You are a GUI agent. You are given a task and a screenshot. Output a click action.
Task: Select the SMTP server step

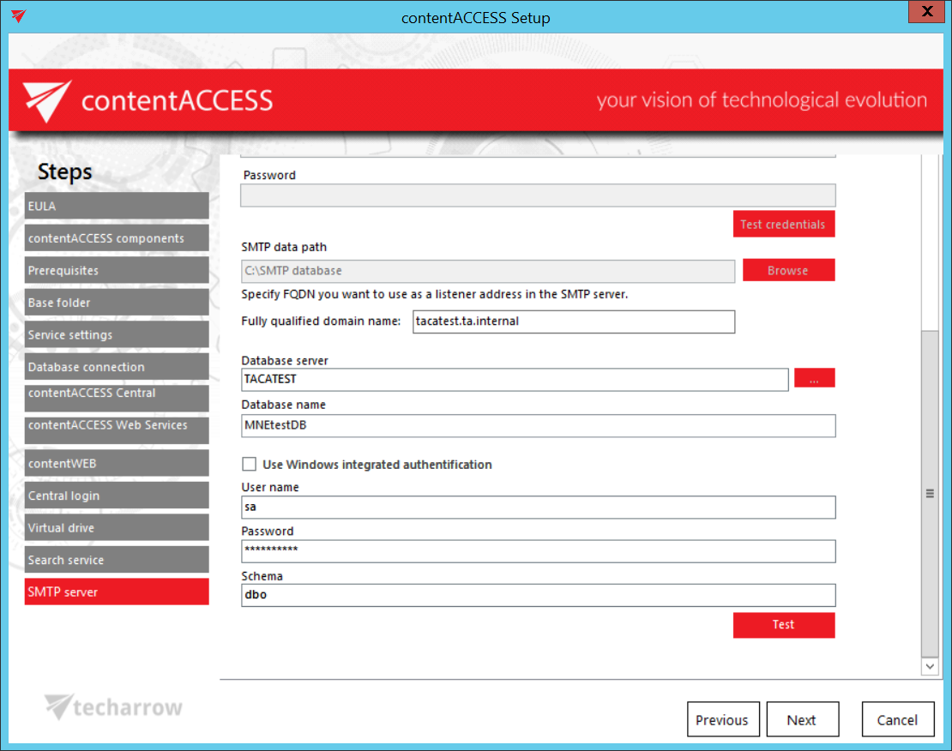pos(117,592)
